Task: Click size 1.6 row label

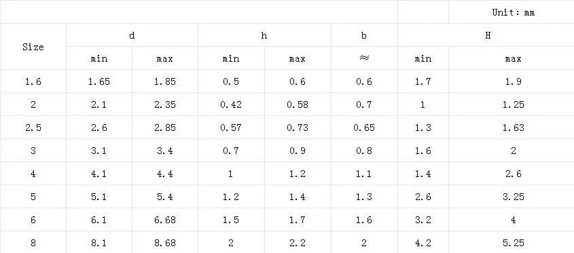Action: pyautogui.click(x=33, y=81)
